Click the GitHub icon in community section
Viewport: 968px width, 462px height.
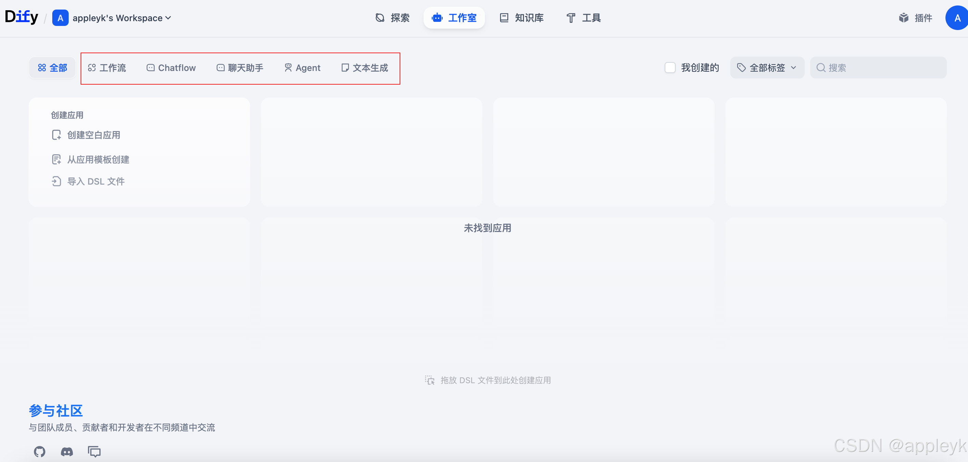(x=40, y=451)
